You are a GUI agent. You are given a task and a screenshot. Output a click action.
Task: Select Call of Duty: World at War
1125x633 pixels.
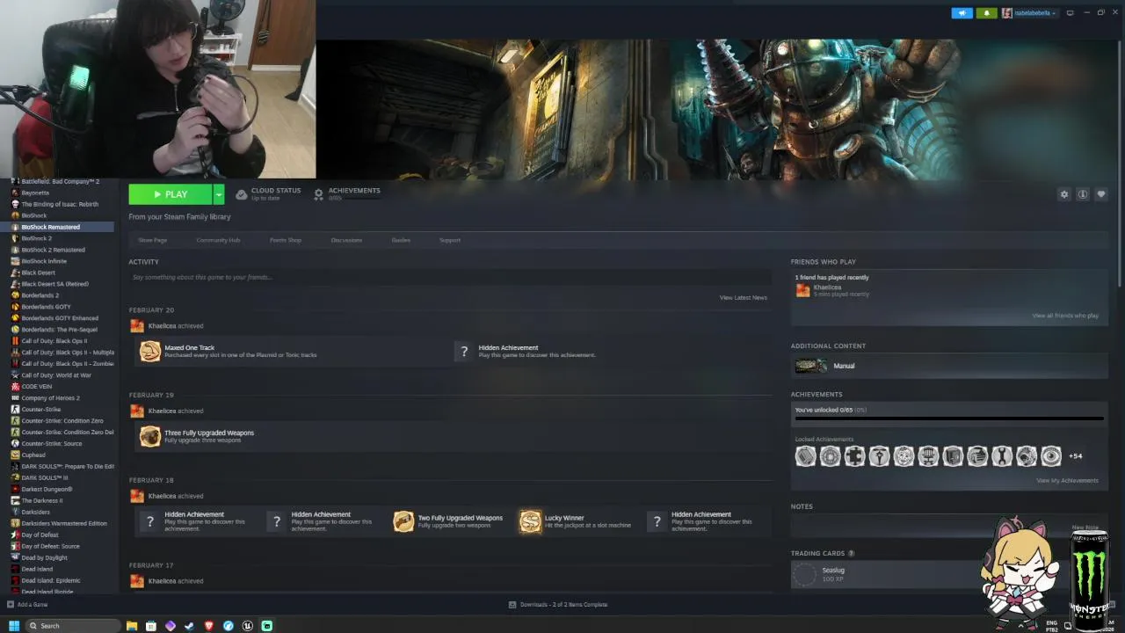coord(56,375)
